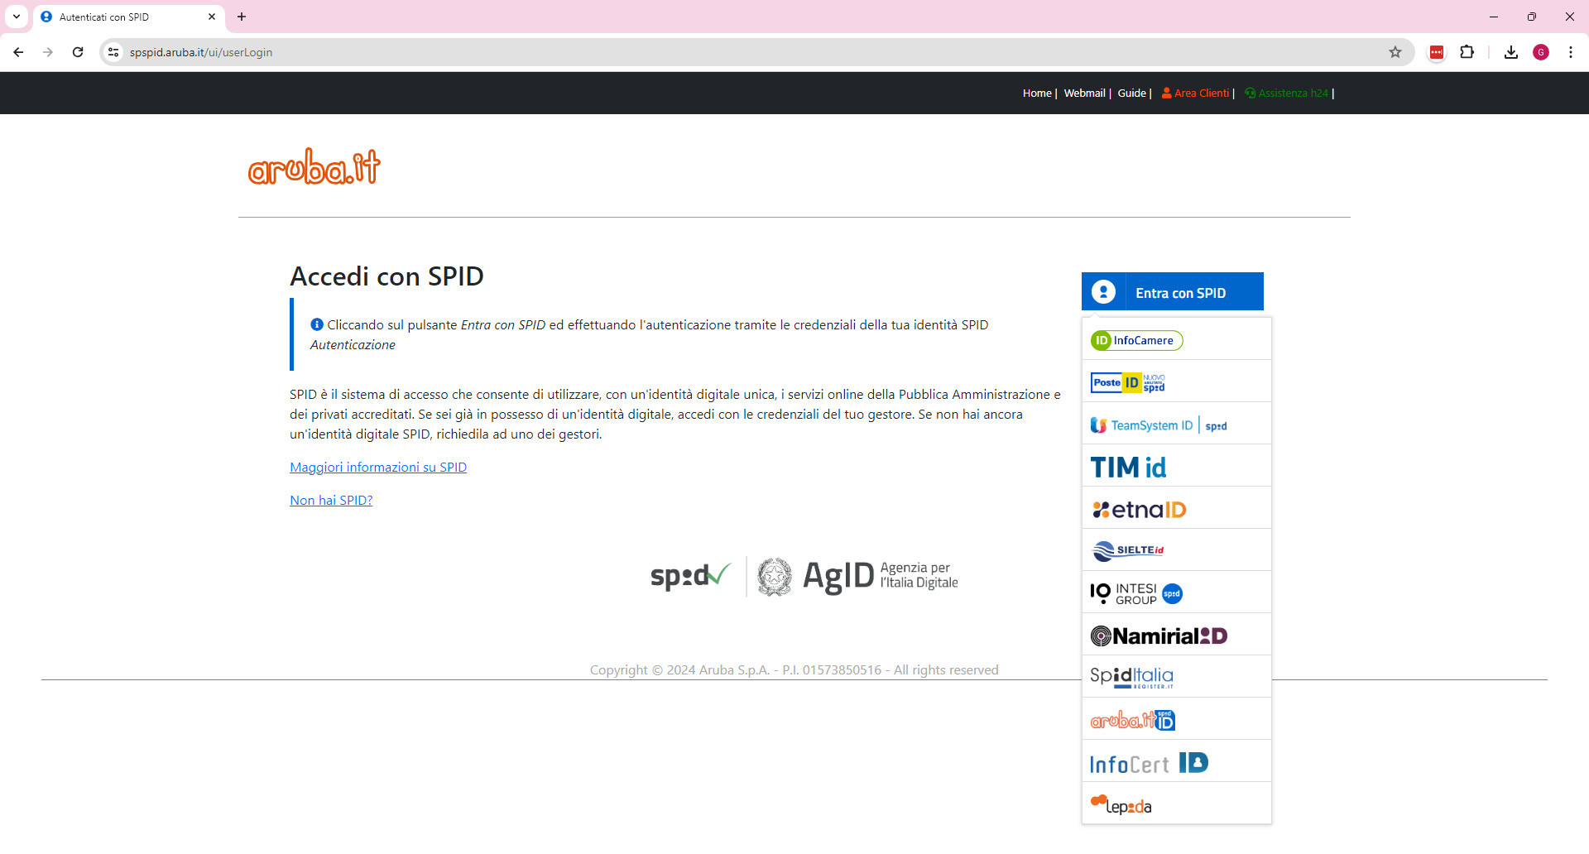Follow the Maggiori informazioni su SPID link
The height and width of the screenshot is (854, 1589).
378,468
